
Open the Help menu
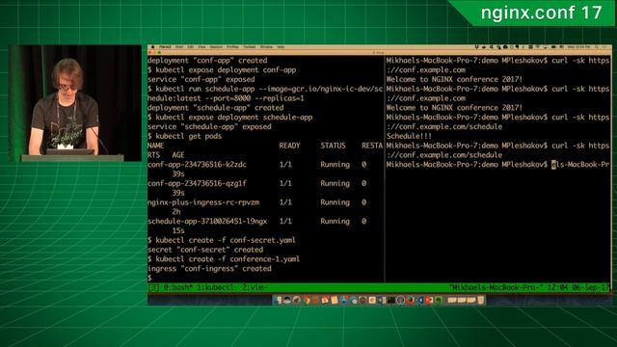281,47
